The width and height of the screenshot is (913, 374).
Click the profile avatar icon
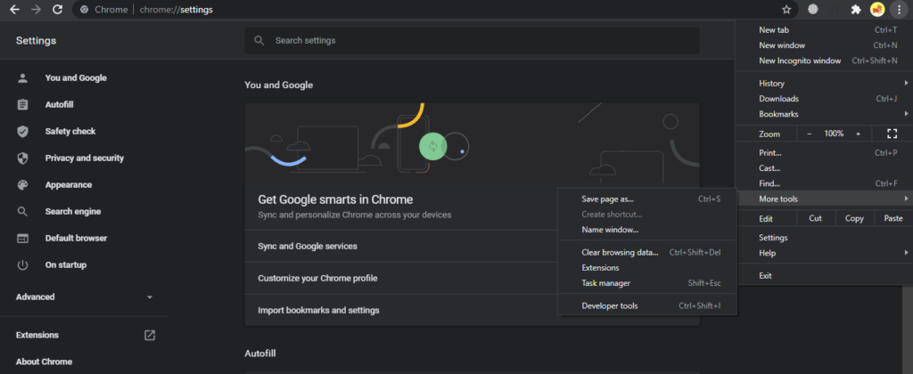click(x=877, y=9)
